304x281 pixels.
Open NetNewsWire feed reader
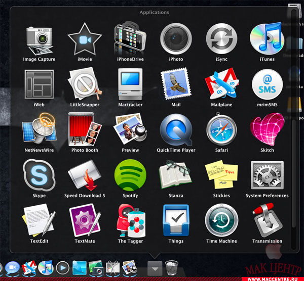point(39,129)
